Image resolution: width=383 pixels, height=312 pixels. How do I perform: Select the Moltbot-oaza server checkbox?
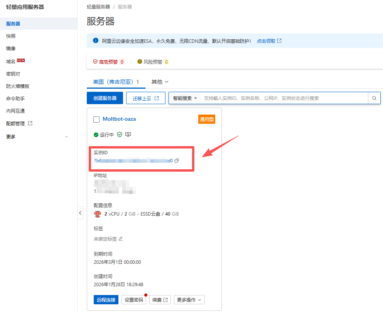tap(96, 120)
